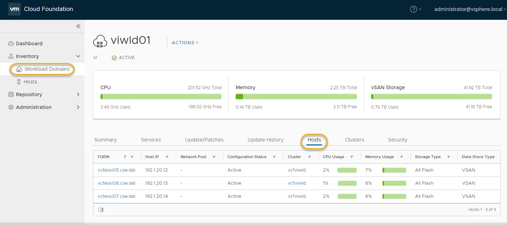Screen dimensions: 507x225
Task: Open the Update/Patches tab
Action: pyautogui.click(x=204, y=140)
